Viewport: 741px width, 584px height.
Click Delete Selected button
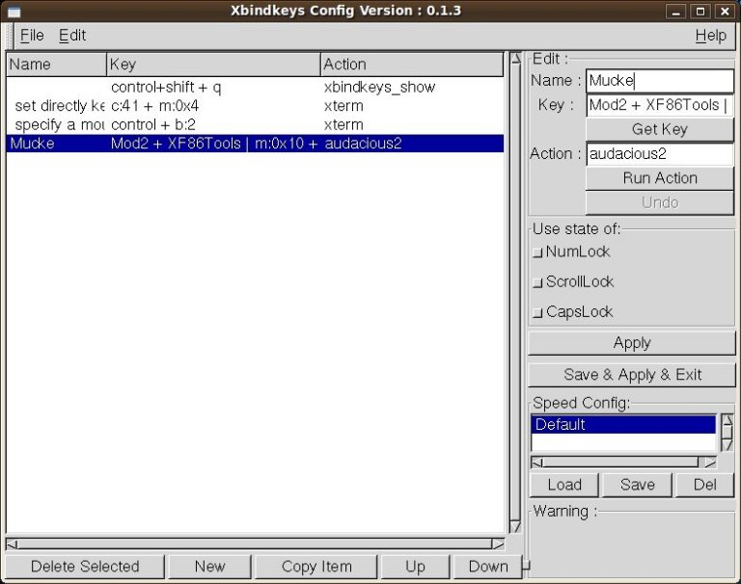[x=85, y=567]
